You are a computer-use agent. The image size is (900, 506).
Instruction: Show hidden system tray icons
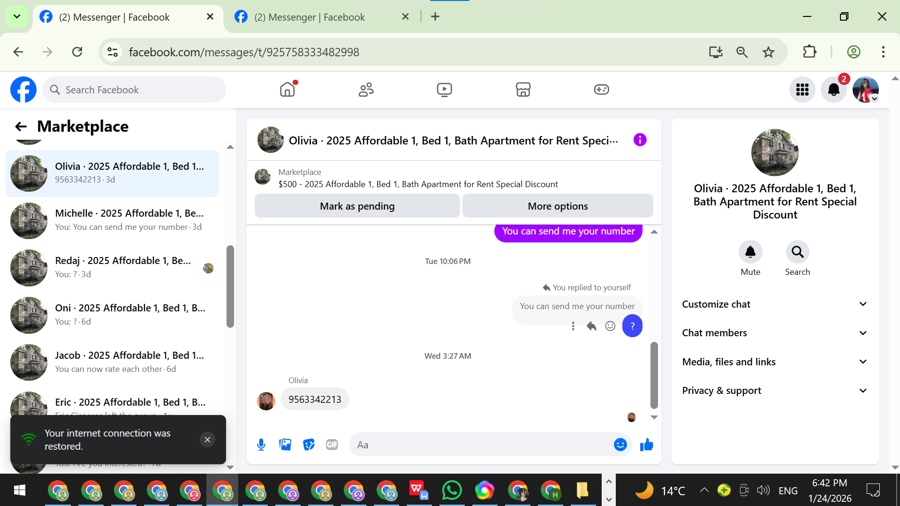(704, 491)
